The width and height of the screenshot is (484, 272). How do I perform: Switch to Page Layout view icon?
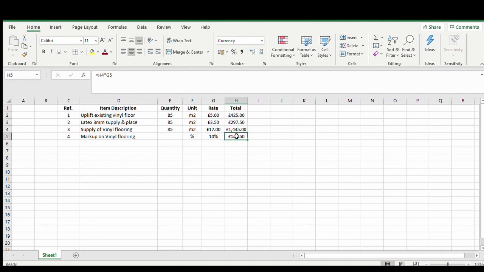click(402, 264)
